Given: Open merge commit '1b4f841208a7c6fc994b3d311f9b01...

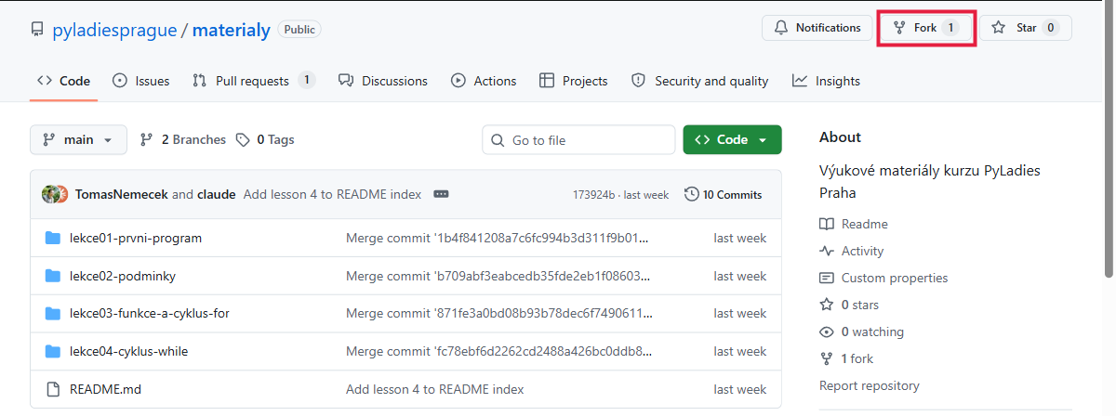Looking at the screenshot, I should point(497,238).
